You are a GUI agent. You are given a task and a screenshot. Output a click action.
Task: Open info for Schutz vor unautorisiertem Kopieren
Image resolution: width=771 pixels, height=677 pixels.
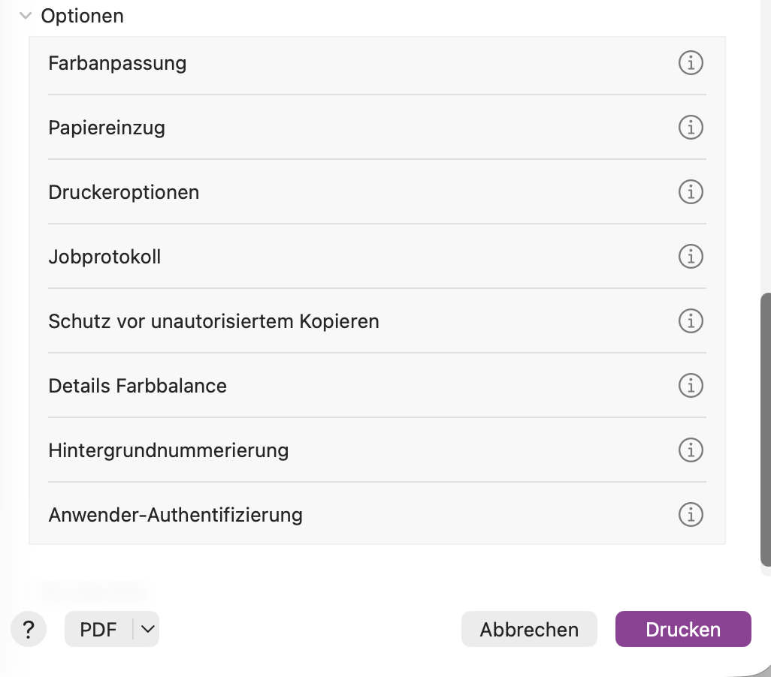pyautogui.click(x=691, y=321)
